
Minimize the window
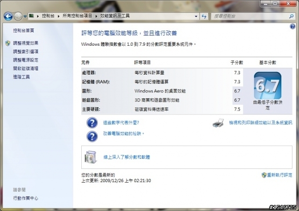click(266, 4)
